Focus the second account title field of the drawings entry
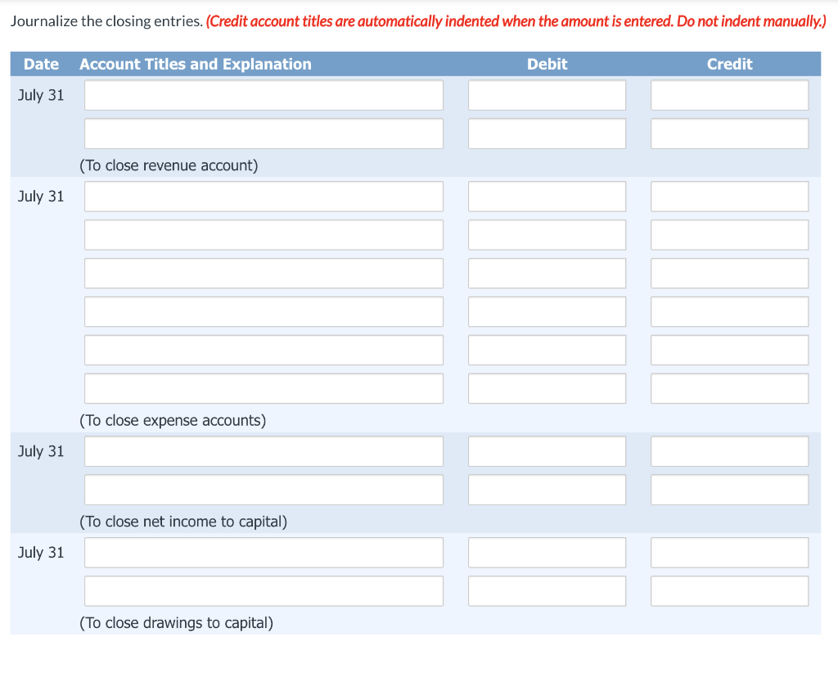 pos(264,590)
